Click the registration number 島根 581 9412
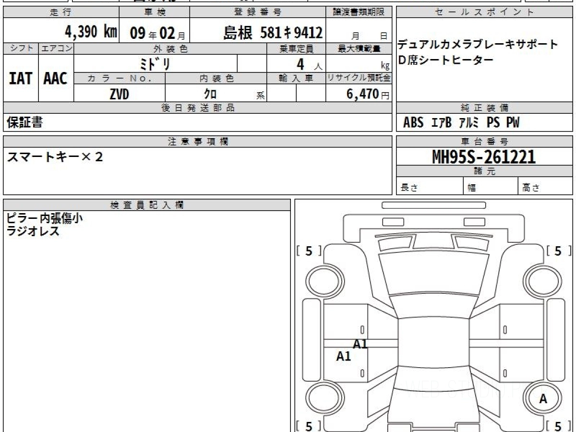The height and width of the screenshot is (432, 576). click(273, 33)
